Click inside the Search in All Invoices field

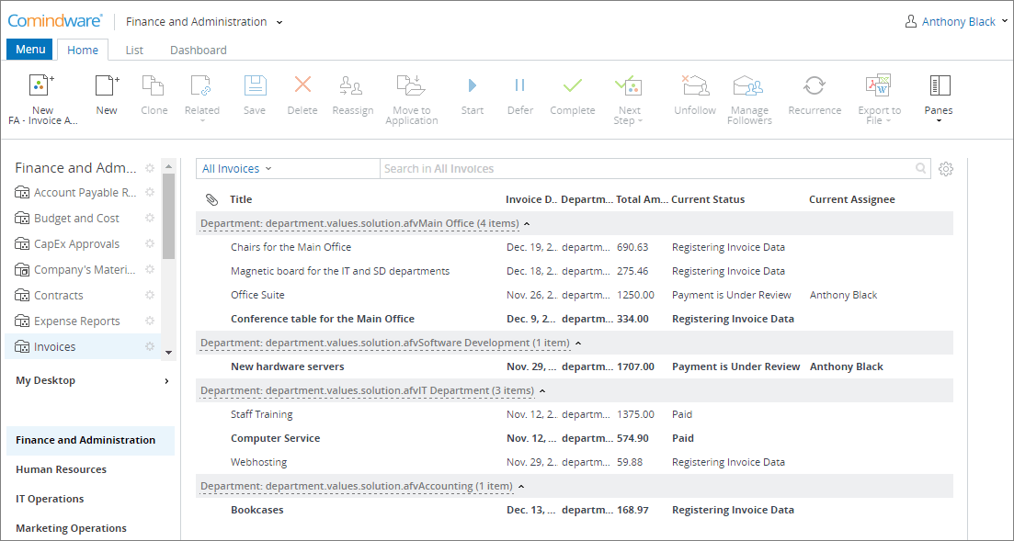[x=644, y=168]
